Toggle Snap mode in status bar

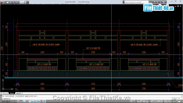coord(18,101)
